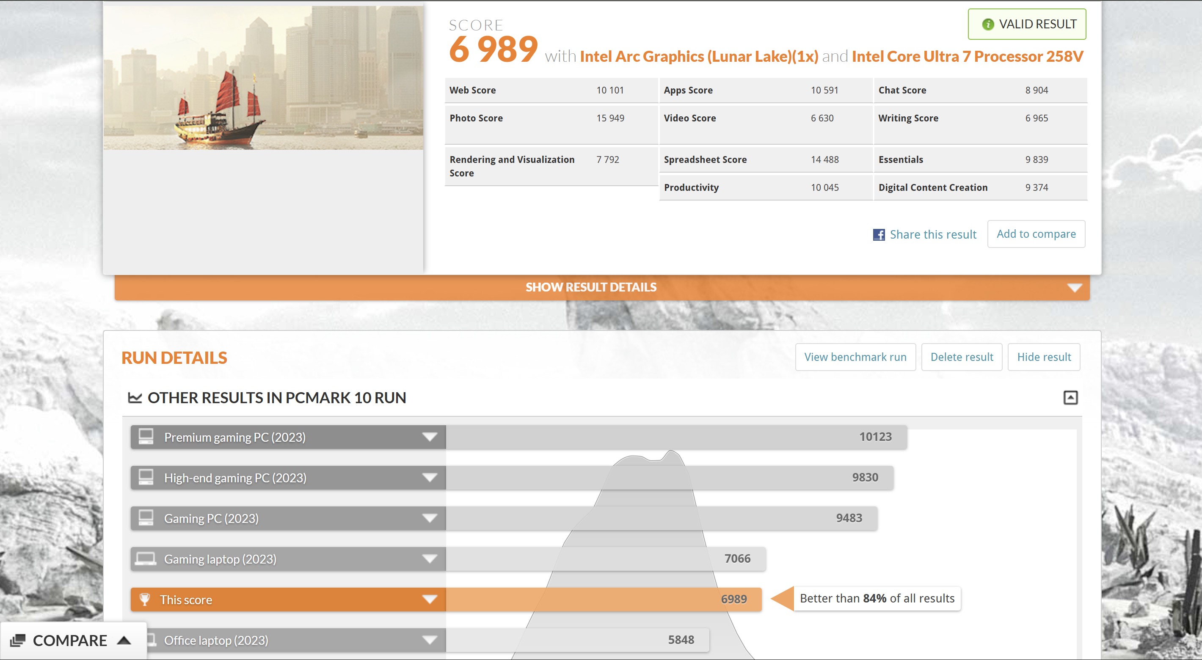
Task: Click the stacked windows Compare icon
Action: (x=18, y=641)
